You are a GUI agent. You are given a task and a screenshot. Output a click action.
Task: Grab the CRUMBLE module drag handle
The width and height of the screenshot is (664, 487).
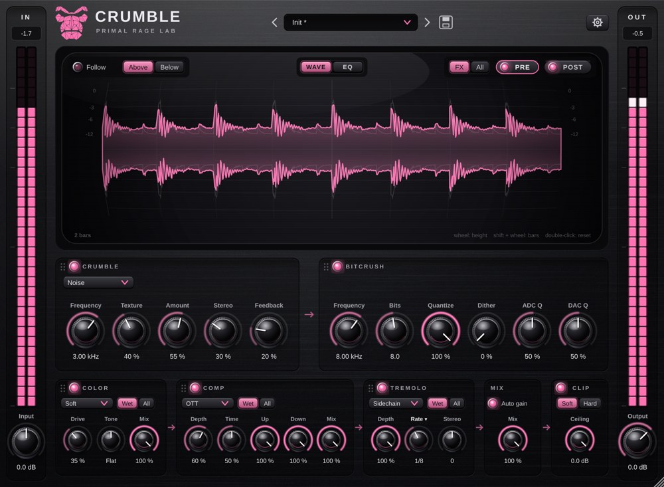click(62, 266)
